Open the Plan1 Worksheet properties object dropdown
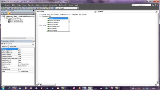 tap(33, 44)
